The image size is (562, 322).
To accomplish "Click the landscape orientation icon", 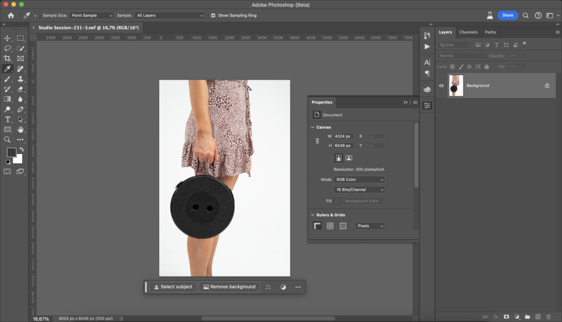I will click(349, 158).
